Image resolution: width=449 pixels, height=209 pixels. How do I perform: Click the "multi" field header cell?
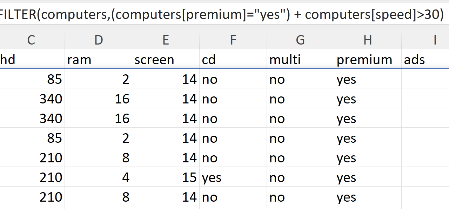click(300, 60)
